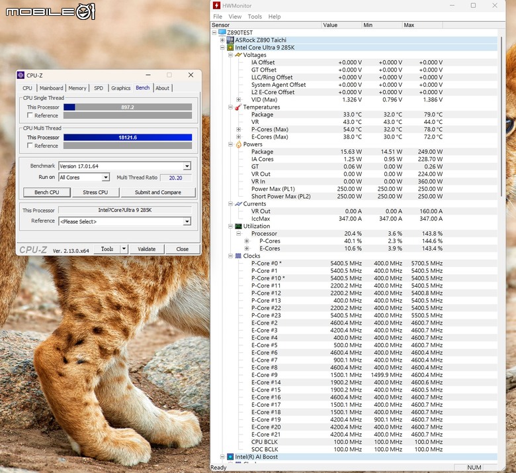Click the Currents wave icon
The image size is (516, 473).
(239, 204)
